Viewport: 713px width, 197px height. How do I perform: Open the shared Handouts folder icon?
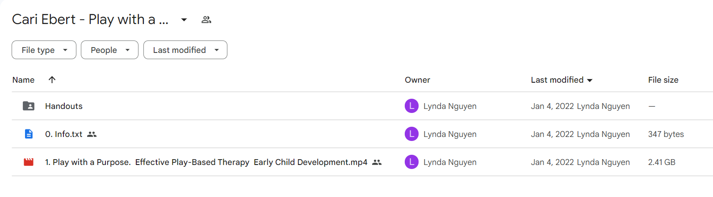tap(29, 106)
